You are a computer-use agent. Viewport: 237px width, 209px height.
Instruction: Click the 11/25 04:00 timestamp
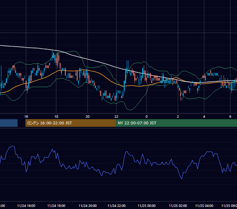[x=204, y=206]
